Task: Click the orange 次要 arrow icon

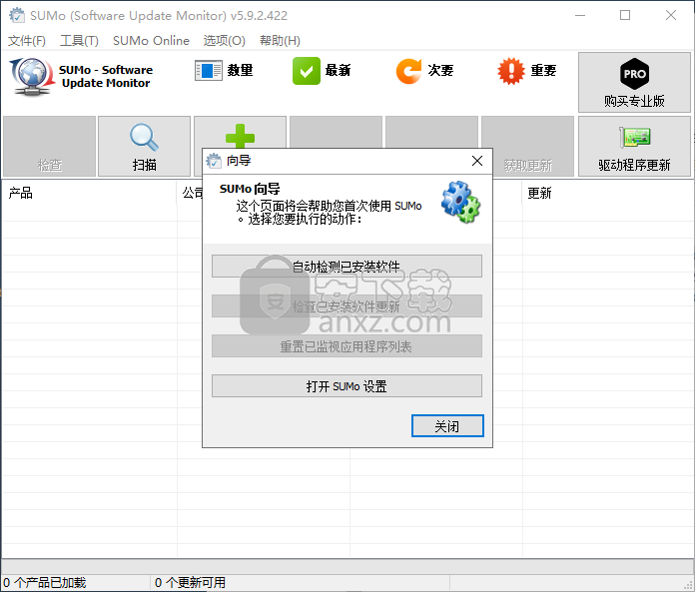Action: 408,71
